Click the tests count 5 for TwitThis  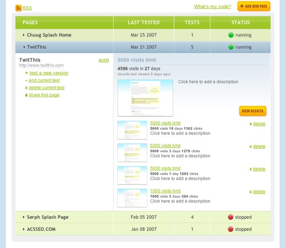(x=192, y=47)
